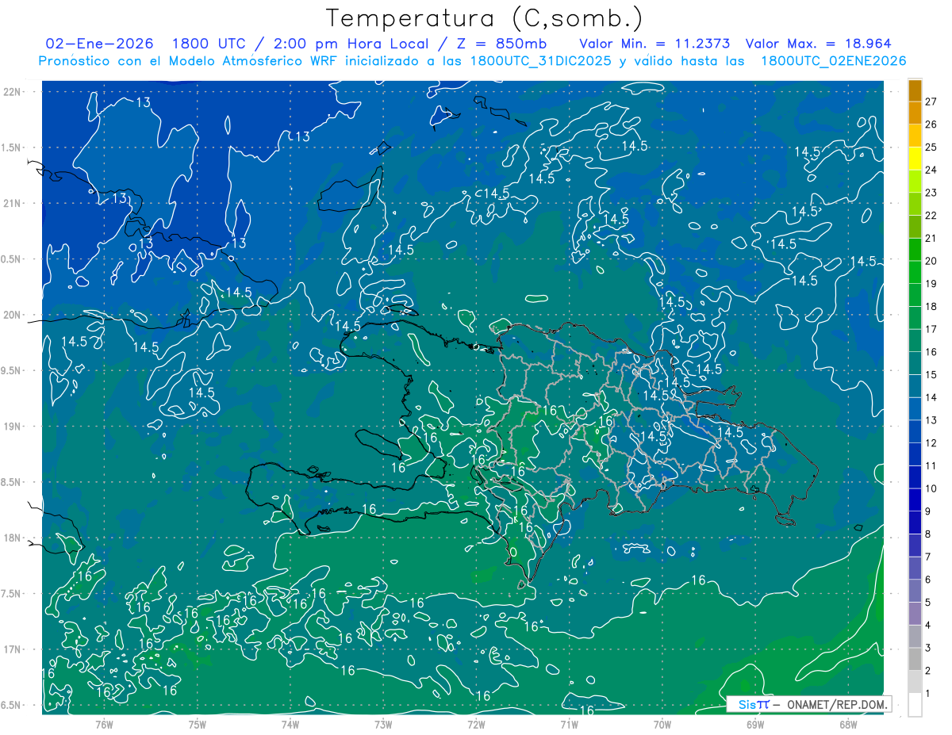Click the "21N" latitude axis label
952x735 pixels.
pos(13,203)
